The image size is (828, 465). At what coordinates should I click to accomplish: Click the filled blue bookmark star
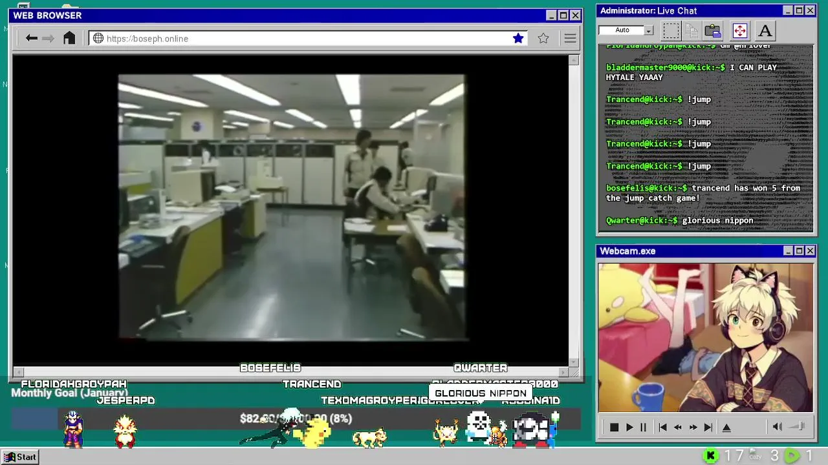(518, 38)
